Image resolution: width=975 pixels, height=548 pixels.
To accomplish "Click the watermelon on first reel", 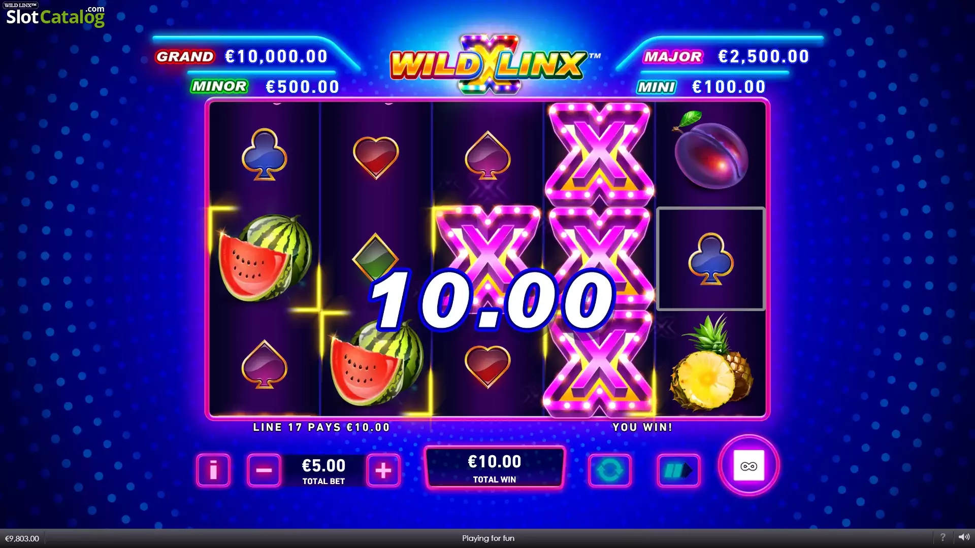I will tap(265, 258).
